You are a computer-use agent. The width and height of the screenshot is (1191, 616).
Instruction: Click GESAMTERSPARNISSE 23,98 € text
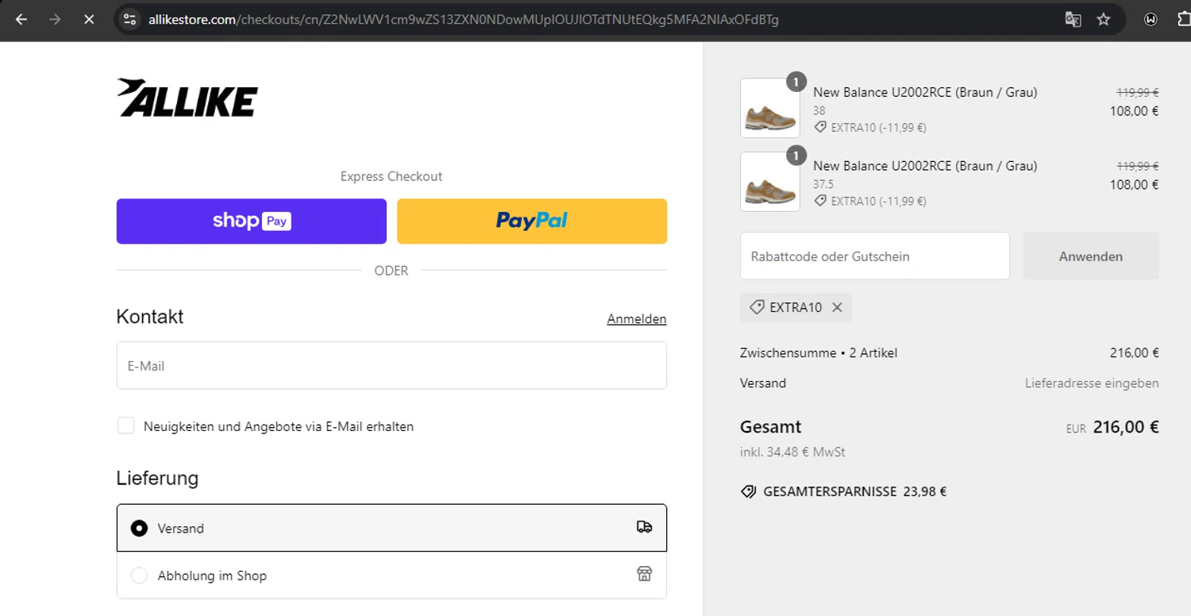tap(855, 491)
